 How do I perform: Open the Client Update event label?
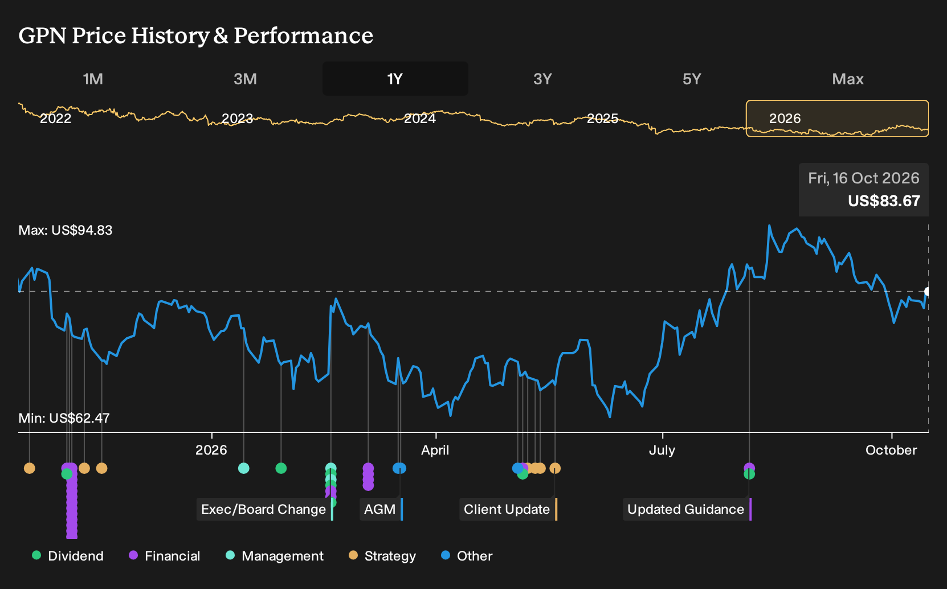pos(508,509)
